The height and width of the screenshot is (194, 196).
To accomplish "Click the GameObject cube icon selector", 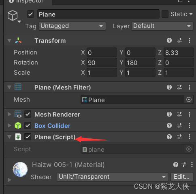I will coord(13,16).
